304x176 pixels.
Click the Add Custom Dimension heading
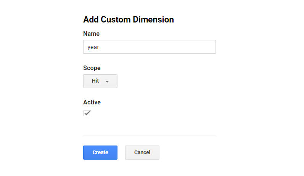click(x=129, y=19)
